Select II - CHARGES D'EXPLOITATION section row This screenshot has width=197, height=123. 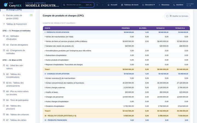click(x=116, y=74)
